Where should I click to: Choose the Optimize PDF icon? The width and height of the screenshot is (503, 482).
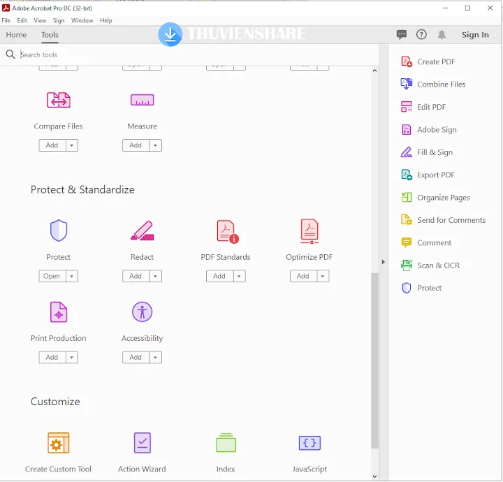tap(309, 231)
